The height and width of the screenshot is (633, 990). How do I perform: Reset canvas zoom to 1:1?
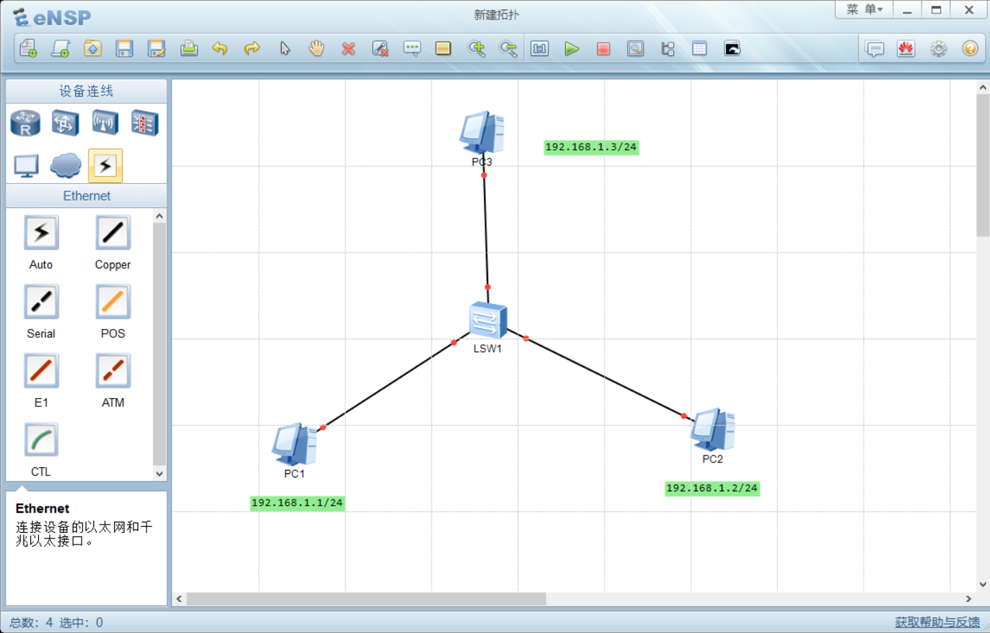540,48
